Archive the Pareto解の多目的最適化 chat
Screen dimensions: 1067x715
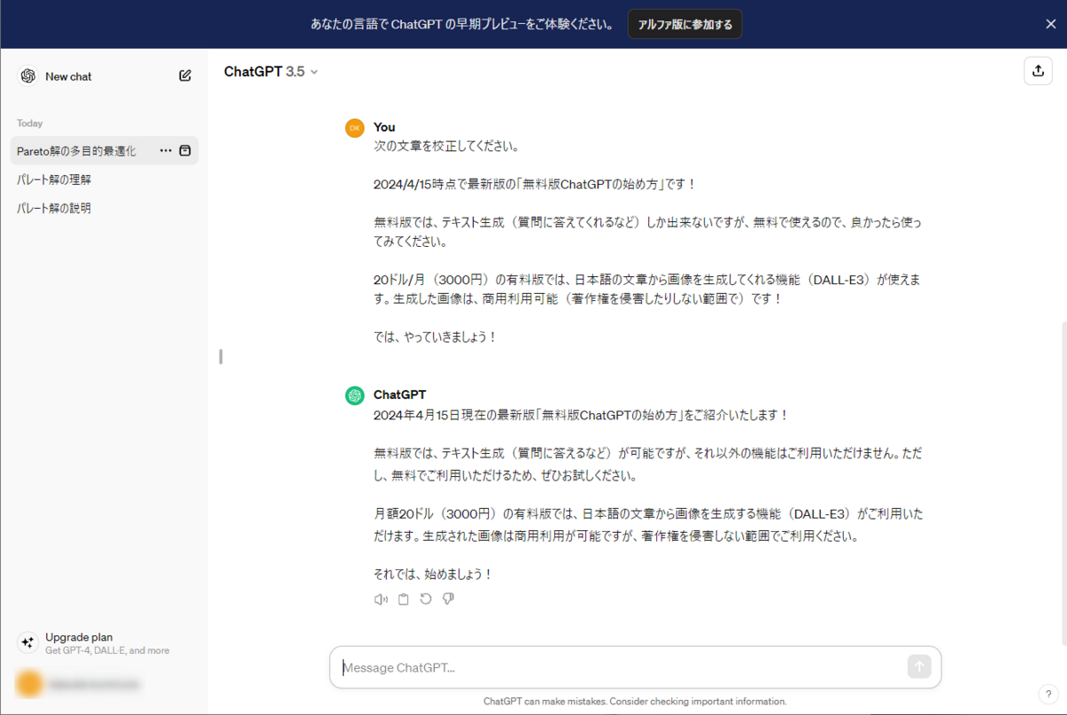point(185,151)
